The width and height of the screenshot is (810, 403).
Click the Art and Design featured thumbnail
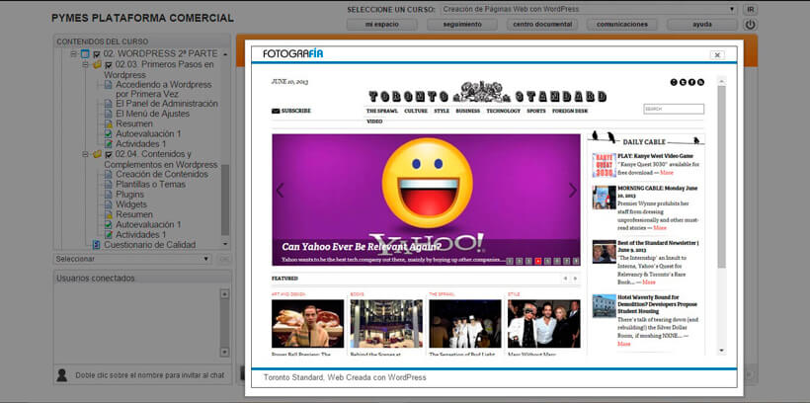coord(308,323)
